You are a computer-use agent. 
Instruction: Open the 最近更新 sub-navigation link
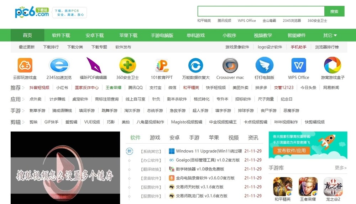click(x=27, y=47)
